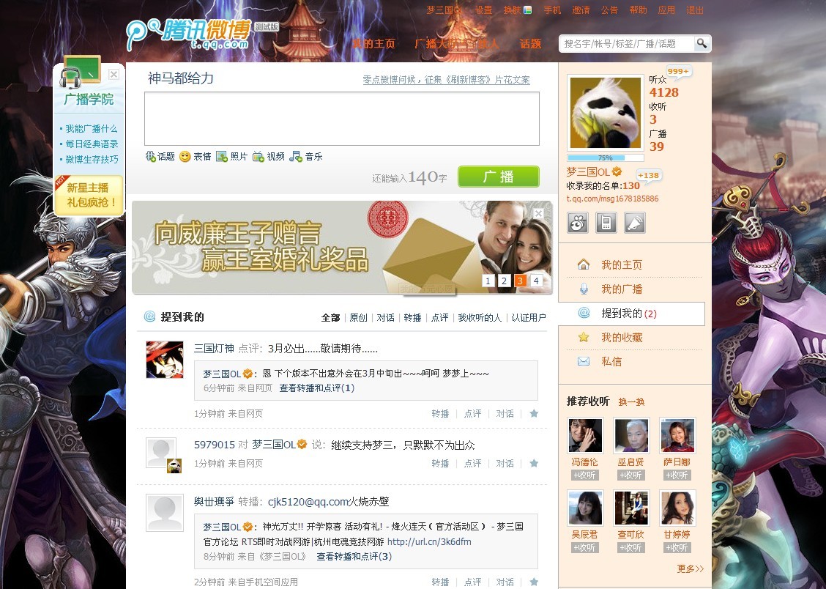Image resolution: width=826 pixels, height=589 pixels.
Task: Open the 应用 apps link
Action: pos(666,10)
